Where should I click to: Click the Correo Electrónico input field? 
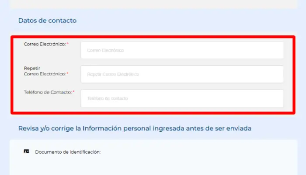click(x=182, y=50)
